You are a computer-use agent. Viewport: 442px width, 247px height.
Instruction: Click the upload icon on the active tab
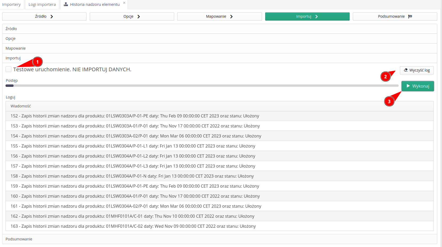click(65, 4)
